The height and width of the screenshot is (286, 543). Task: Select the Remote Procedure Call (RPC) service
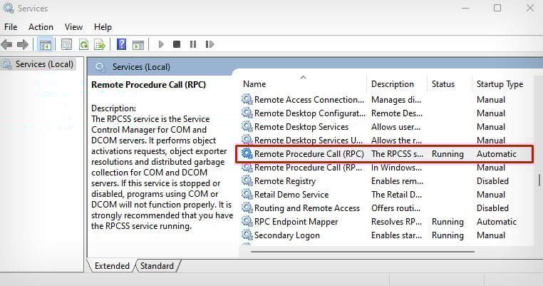pos(384,154)
